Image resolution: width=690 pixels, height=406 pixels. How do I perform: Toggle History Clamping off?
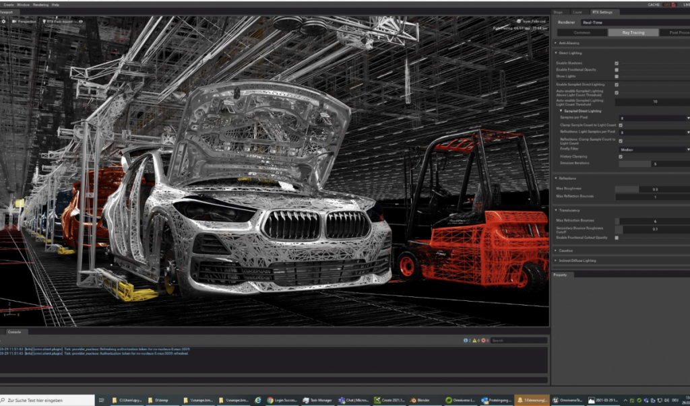620,157
